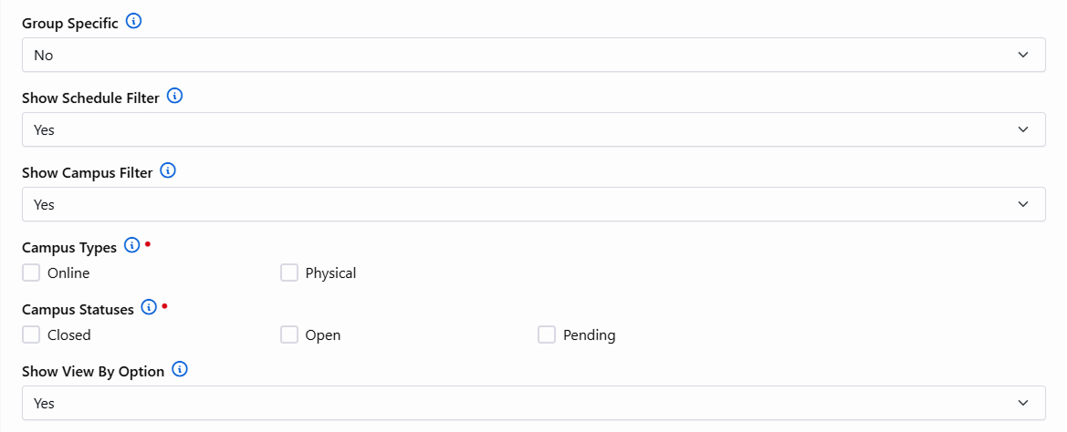Click the Campus Statuses info icon
Viewport: 1067px width, 432px height.
click(149, 308)
